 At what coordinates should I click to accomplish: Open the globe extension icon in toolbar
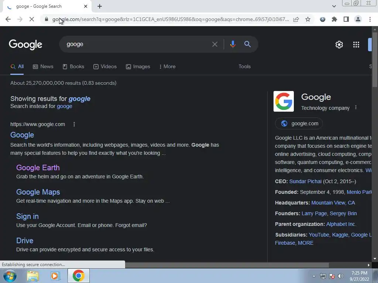point(323,19)
